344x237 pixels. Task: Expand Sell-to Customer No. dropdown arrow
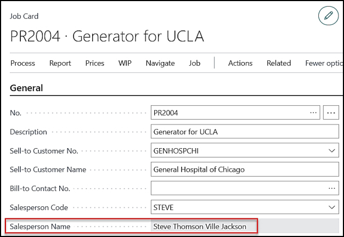click(x=332, y=151)
